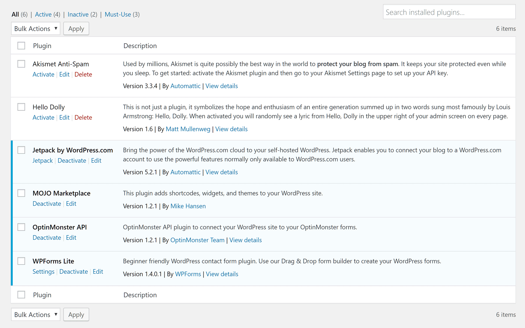Filter by Active plugins
Screen dimensions: 525x328
(43, 14)
